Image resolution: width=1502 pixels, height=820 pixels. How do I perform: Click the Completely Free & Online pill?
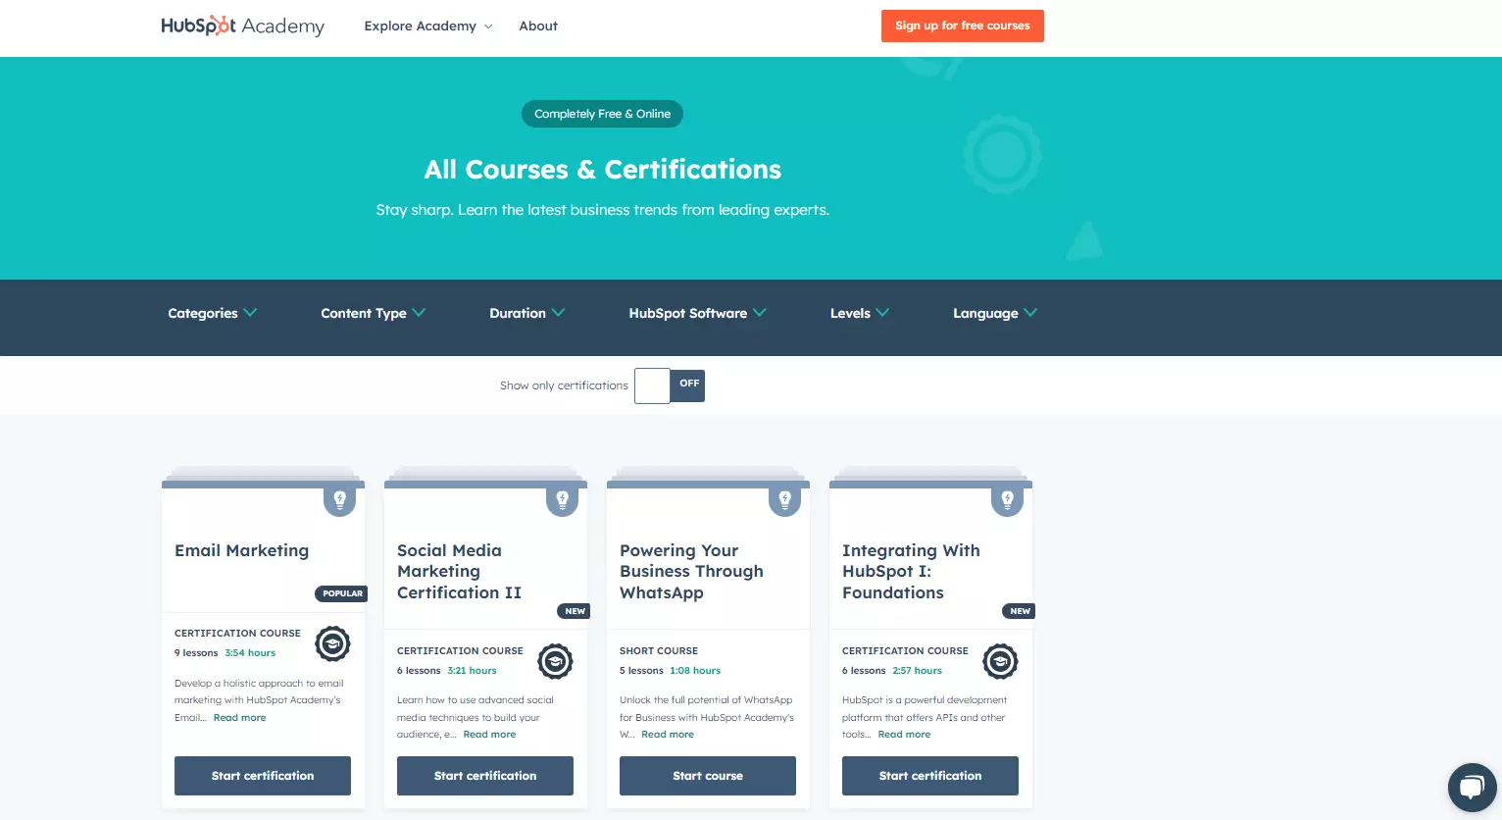(x=602, y=114)
